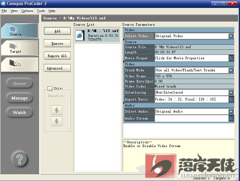Click the Canopus ProCoder title bar icon

pyautogui.click(x=3, y=3)
